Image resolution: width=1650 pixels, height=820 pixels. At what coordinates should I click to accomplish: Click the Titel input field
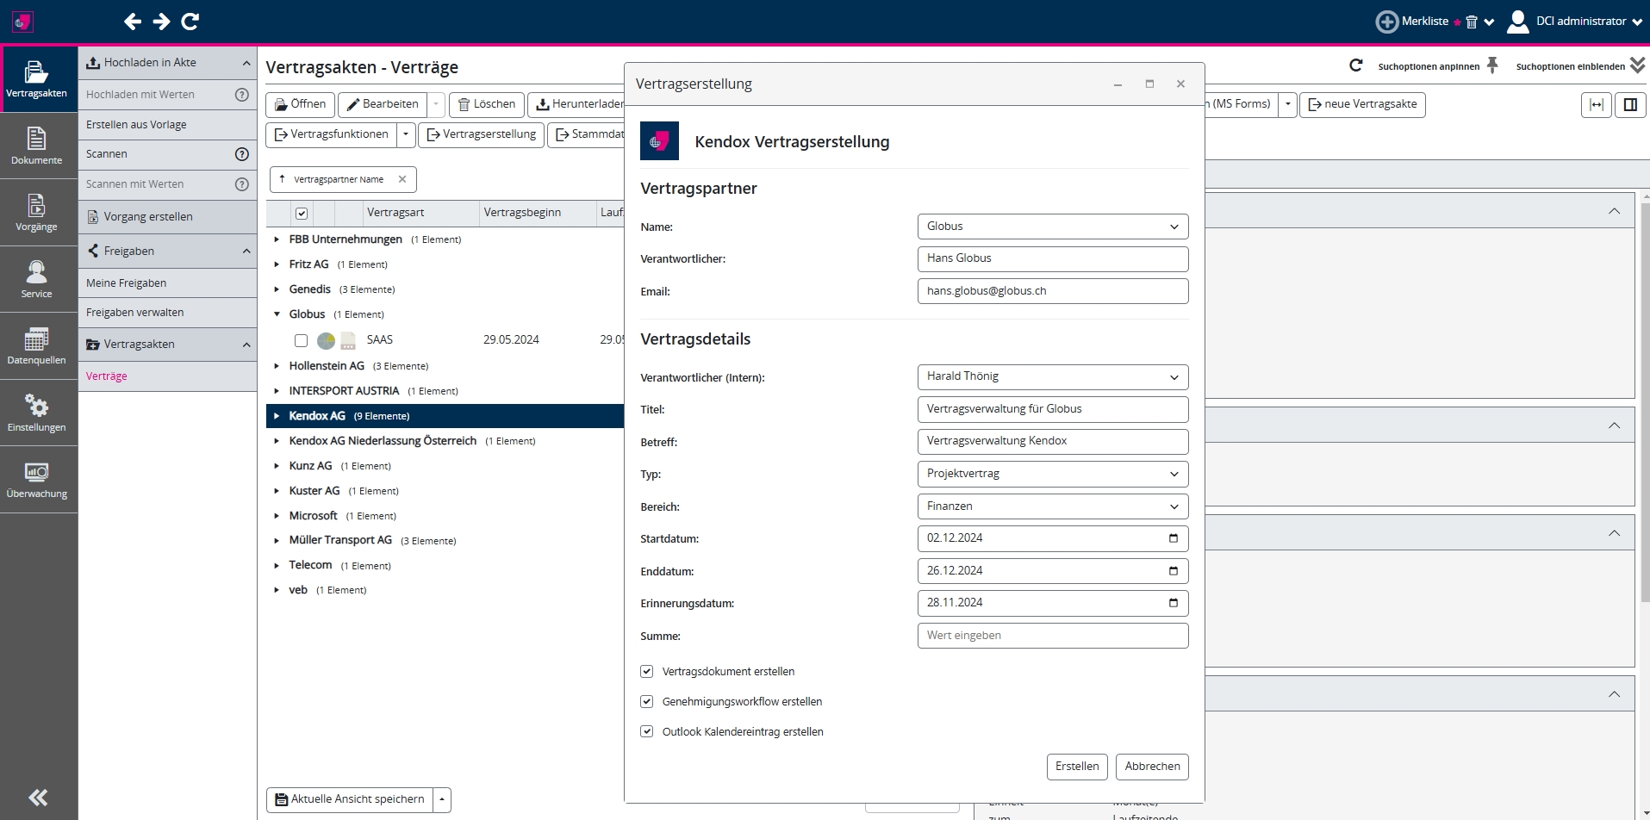[x=1053, y=409]
